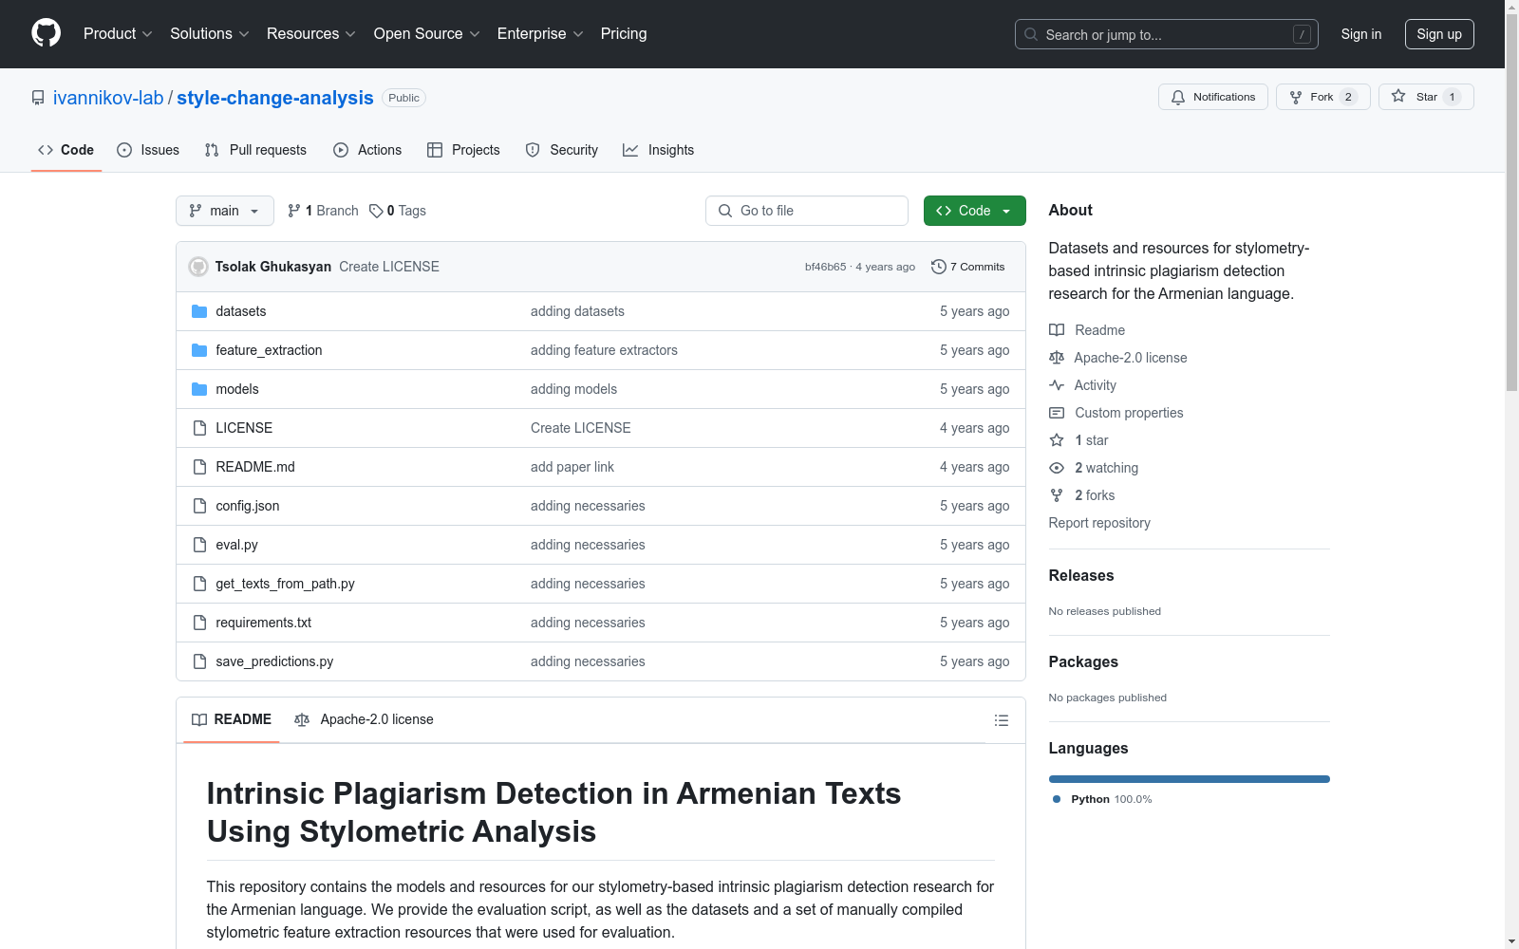Click the fork icon in Fork button

coord(1296,97)
